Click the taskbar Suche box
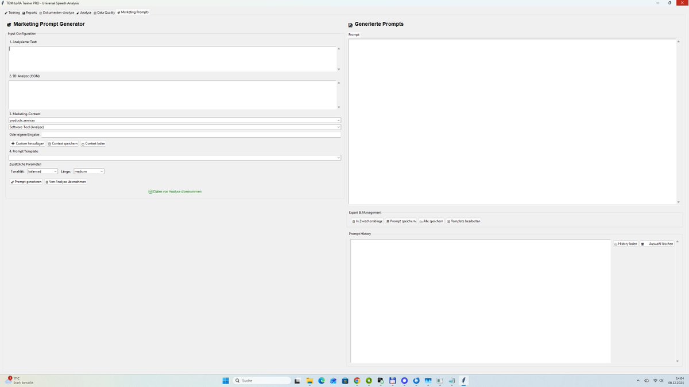 tap(262, 381)
